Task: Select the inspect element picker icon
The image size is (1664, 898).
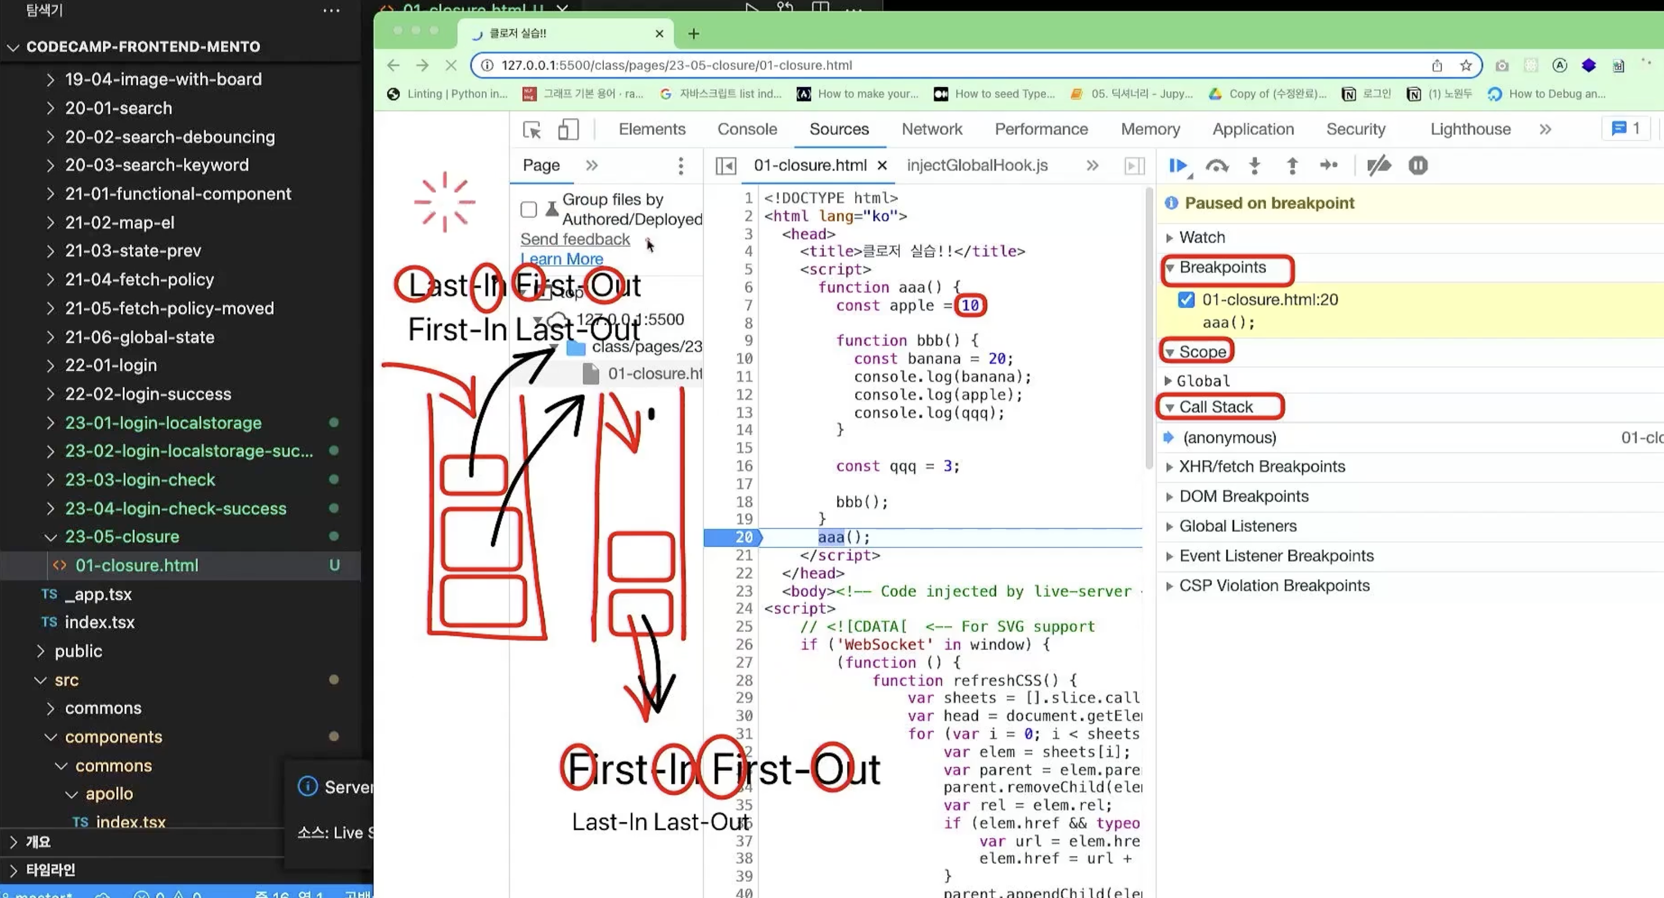Action: (532, 130)
